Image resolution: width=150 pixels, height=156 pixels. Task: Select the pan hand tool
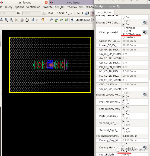pyautogui.click(x=27, y=20)
